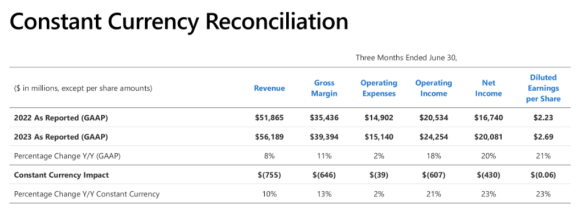The image size is (583, 218).
Task: Click the Operating Expenses header
Action: point(379,88)
